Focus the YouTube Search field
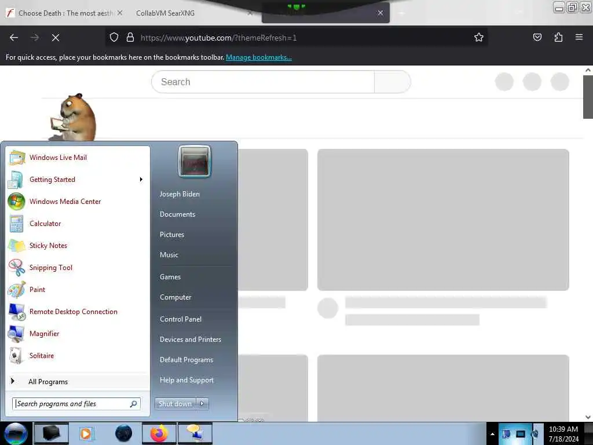The height and width of the screenshot is (445, 593). 263,82
